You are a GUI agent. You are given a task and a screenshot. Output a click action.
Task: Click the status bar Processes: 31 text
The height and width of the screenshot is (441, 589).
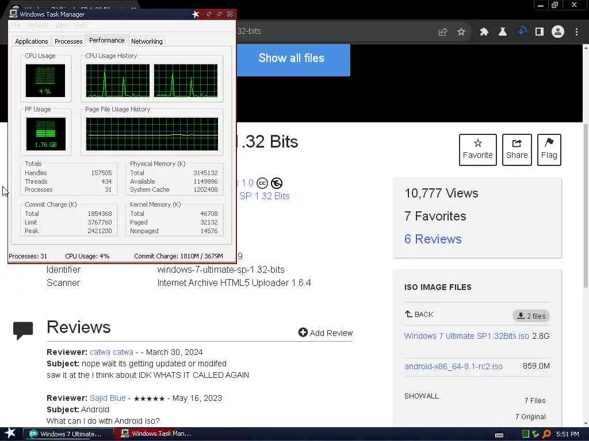(28, 256)
